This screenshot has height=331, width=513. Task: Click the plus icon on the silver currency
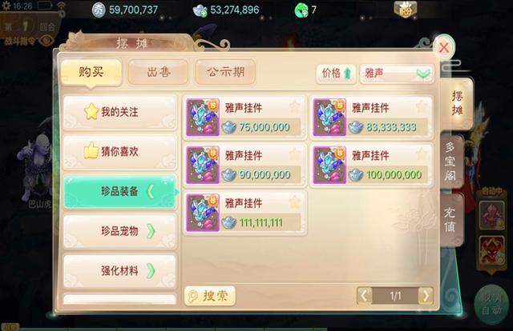tap(203, 14)
